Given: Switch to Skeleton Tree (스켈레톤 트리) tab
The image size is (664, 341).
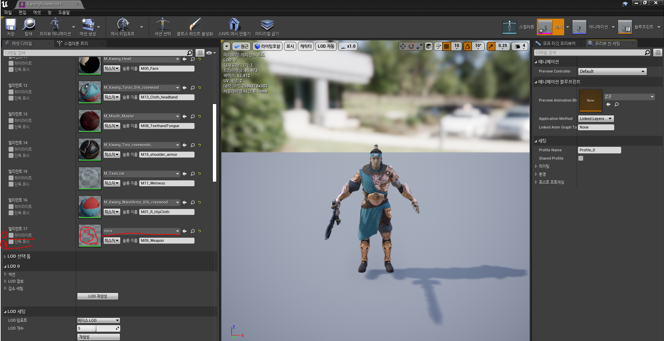Looking at the screenshot, I should (x=76, y=44).
